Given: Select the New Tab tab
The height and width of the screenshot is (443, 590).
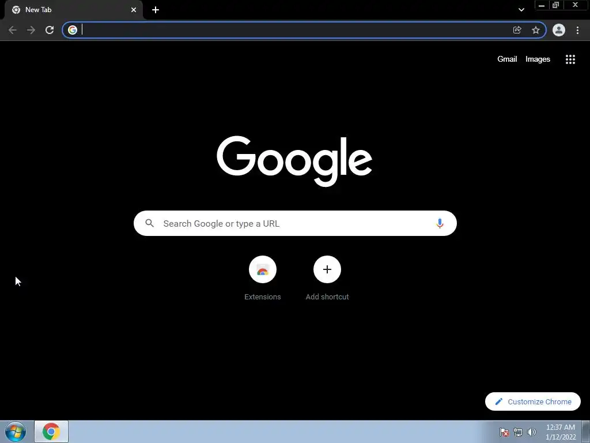Looking at the screenshot, I should [x=74, y=10].
